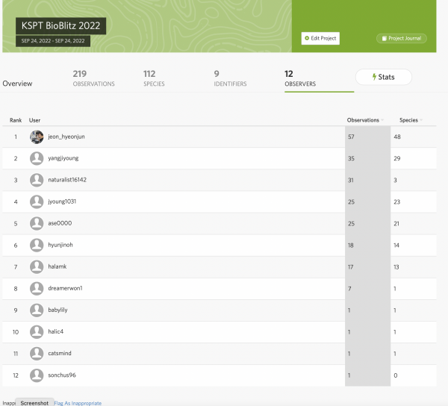Open the Project Journal button
The image size is (448, 406).
(x=402, y=38)
